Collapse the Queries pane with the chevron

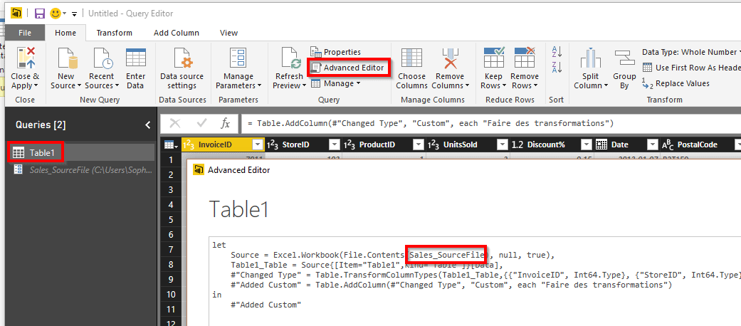pos(147,125)
